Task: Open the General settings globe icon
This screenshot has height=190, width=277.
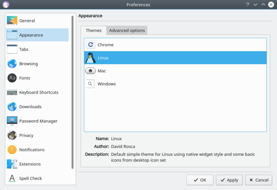Action: [12, 21]
